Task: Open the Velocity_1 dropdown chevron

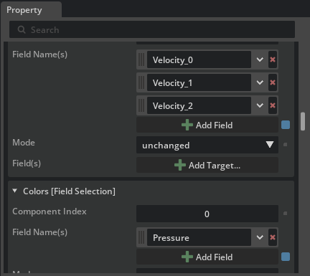Action: click(260, 82)
